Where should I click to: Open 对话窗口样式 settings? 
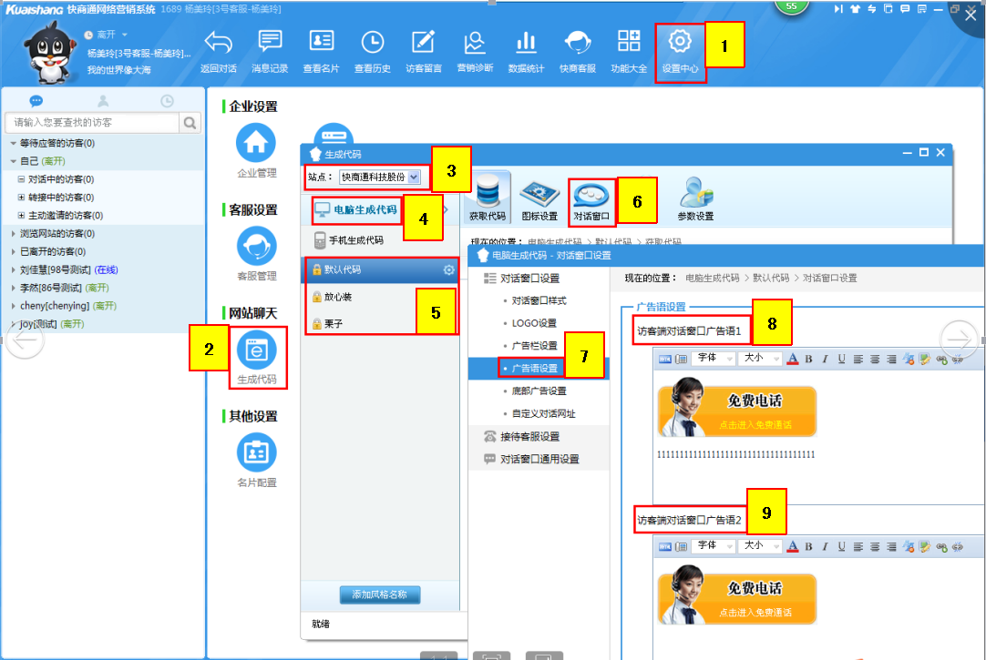coord(539,300)
